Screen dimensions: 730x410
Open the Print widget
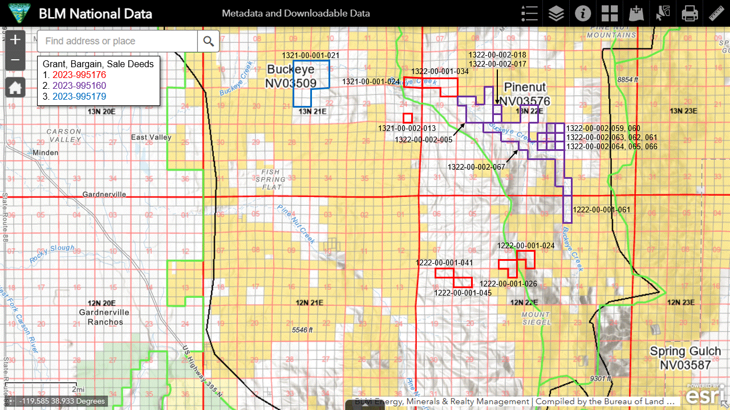[690, 13]
